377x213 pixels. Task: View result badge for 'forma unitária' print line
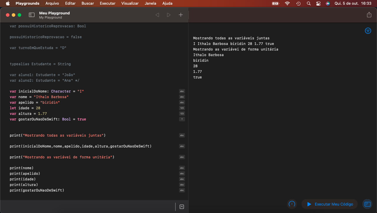182,157
